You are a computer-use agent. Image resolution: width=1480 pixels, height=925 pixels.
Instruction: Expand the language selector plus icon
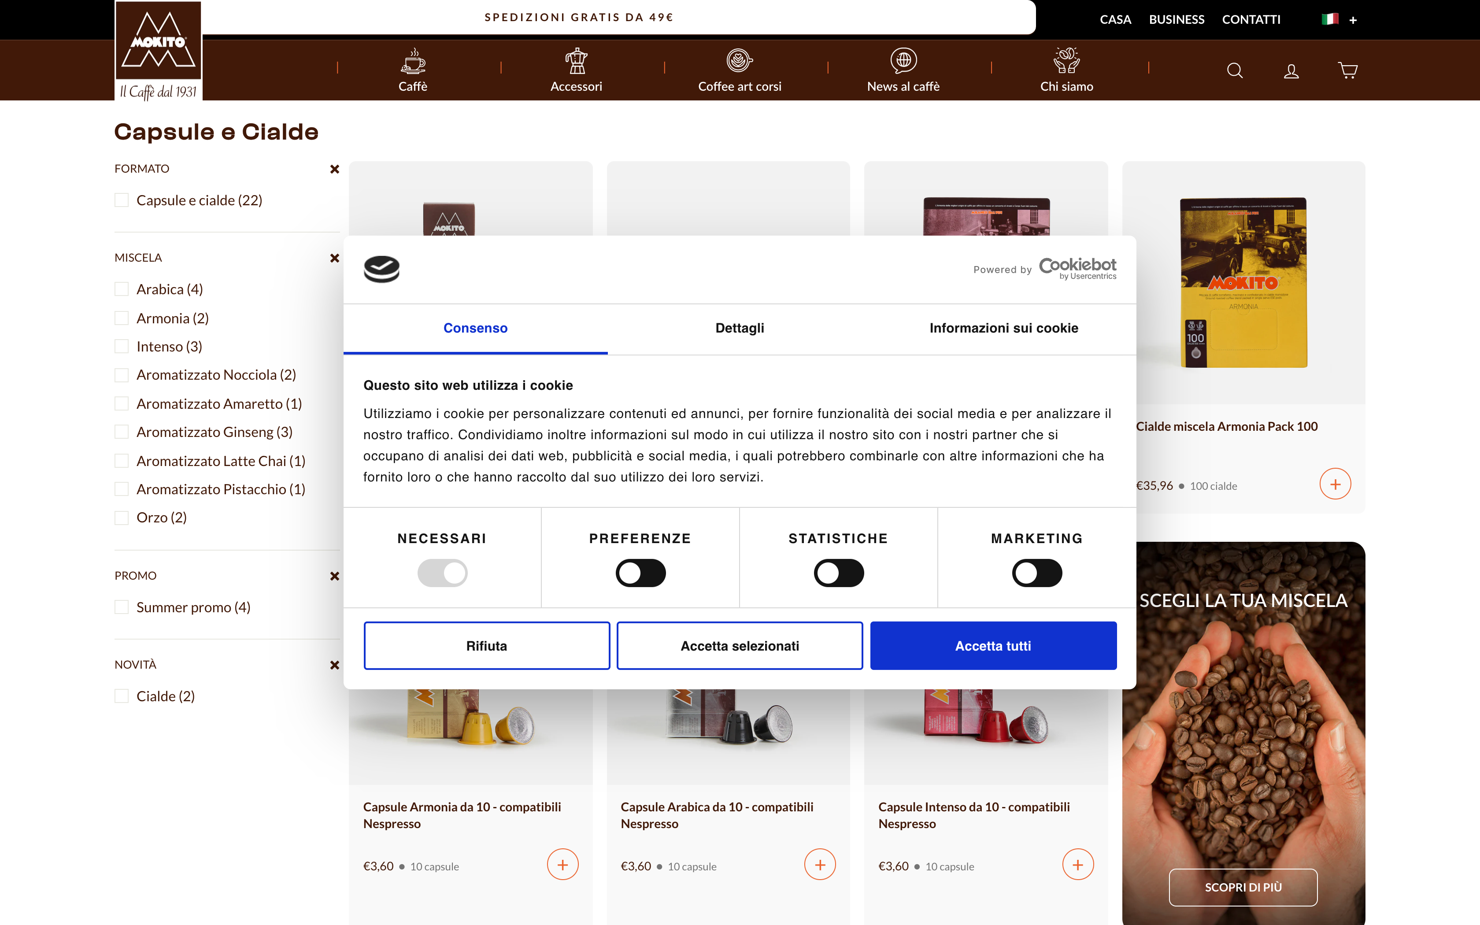pos(1352,19)
